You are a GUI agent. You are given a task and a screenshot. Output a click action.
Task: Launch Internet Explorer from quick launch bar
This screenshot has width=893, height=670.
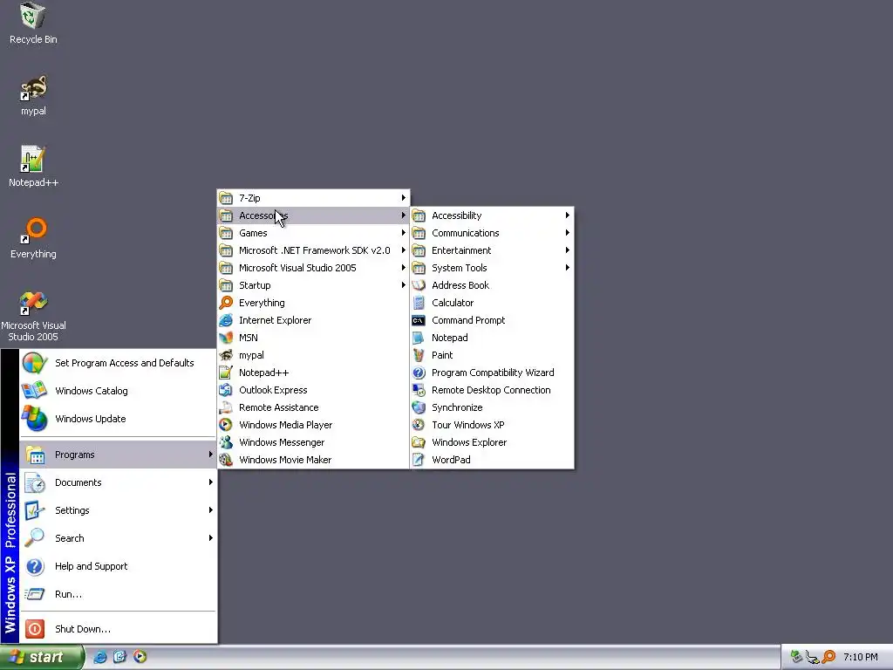pyautogui.click(x=100, y=657)
